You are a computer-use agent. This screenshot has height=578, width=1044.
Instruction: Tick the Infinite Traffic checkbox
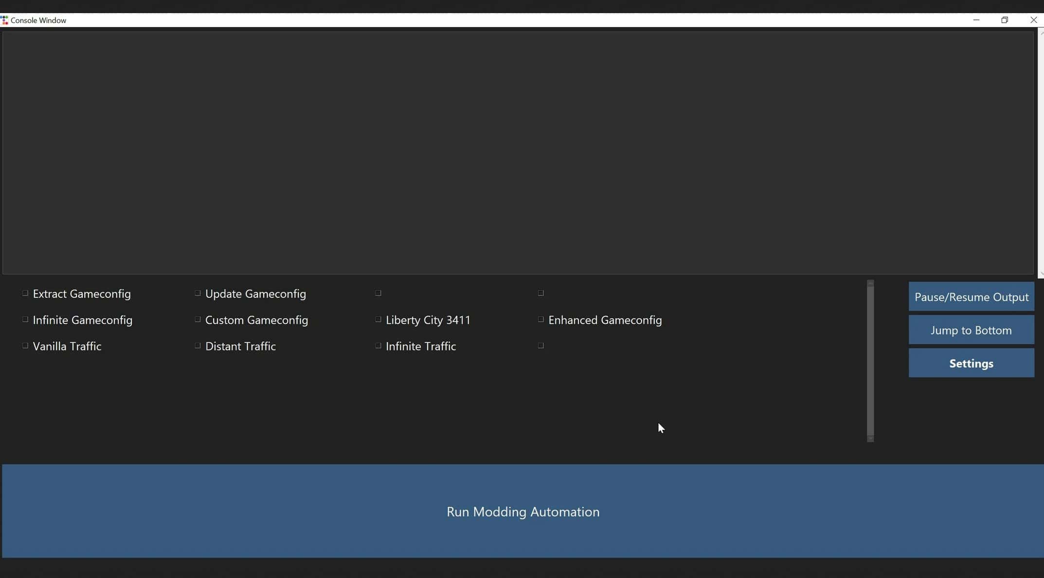pyautogui.click(x=378, y=346)
